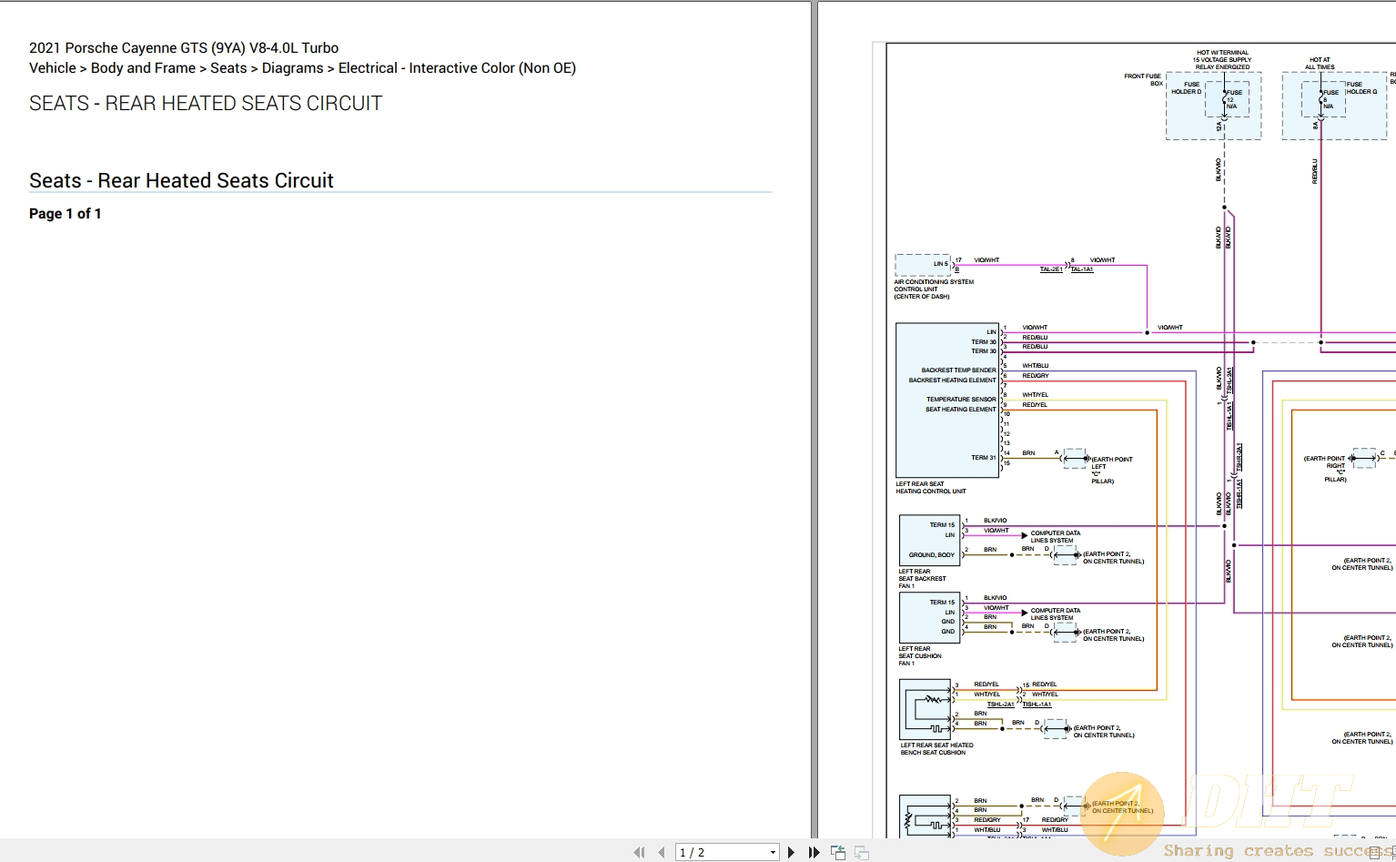The width and height of the screenshot is (1396, 862).
Task: Click the Earth Point Right C Pillar label
Action: click(x=1325, y=469)
